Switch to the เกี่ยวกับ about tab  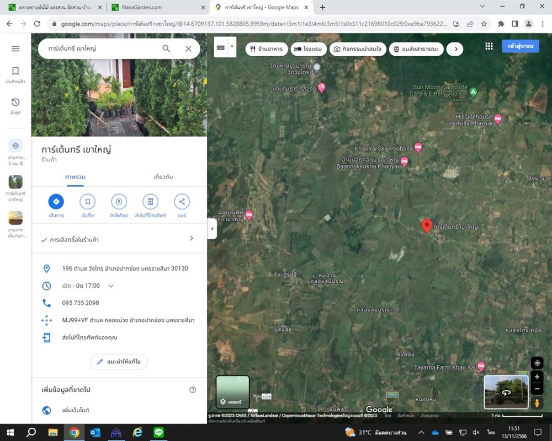pos(163,177)
